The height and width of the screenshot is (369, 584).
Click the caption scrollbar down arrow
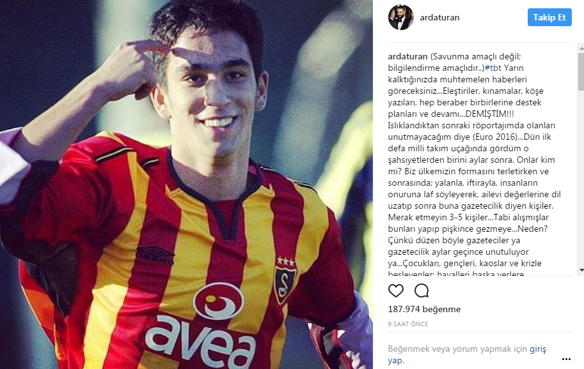(581, 270)
